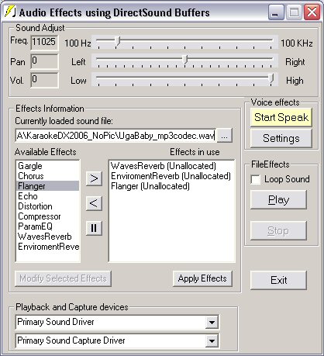Viewport: 324px width, 356px height.
Task: Play the loaded sound file
Action: click(278, 200)
